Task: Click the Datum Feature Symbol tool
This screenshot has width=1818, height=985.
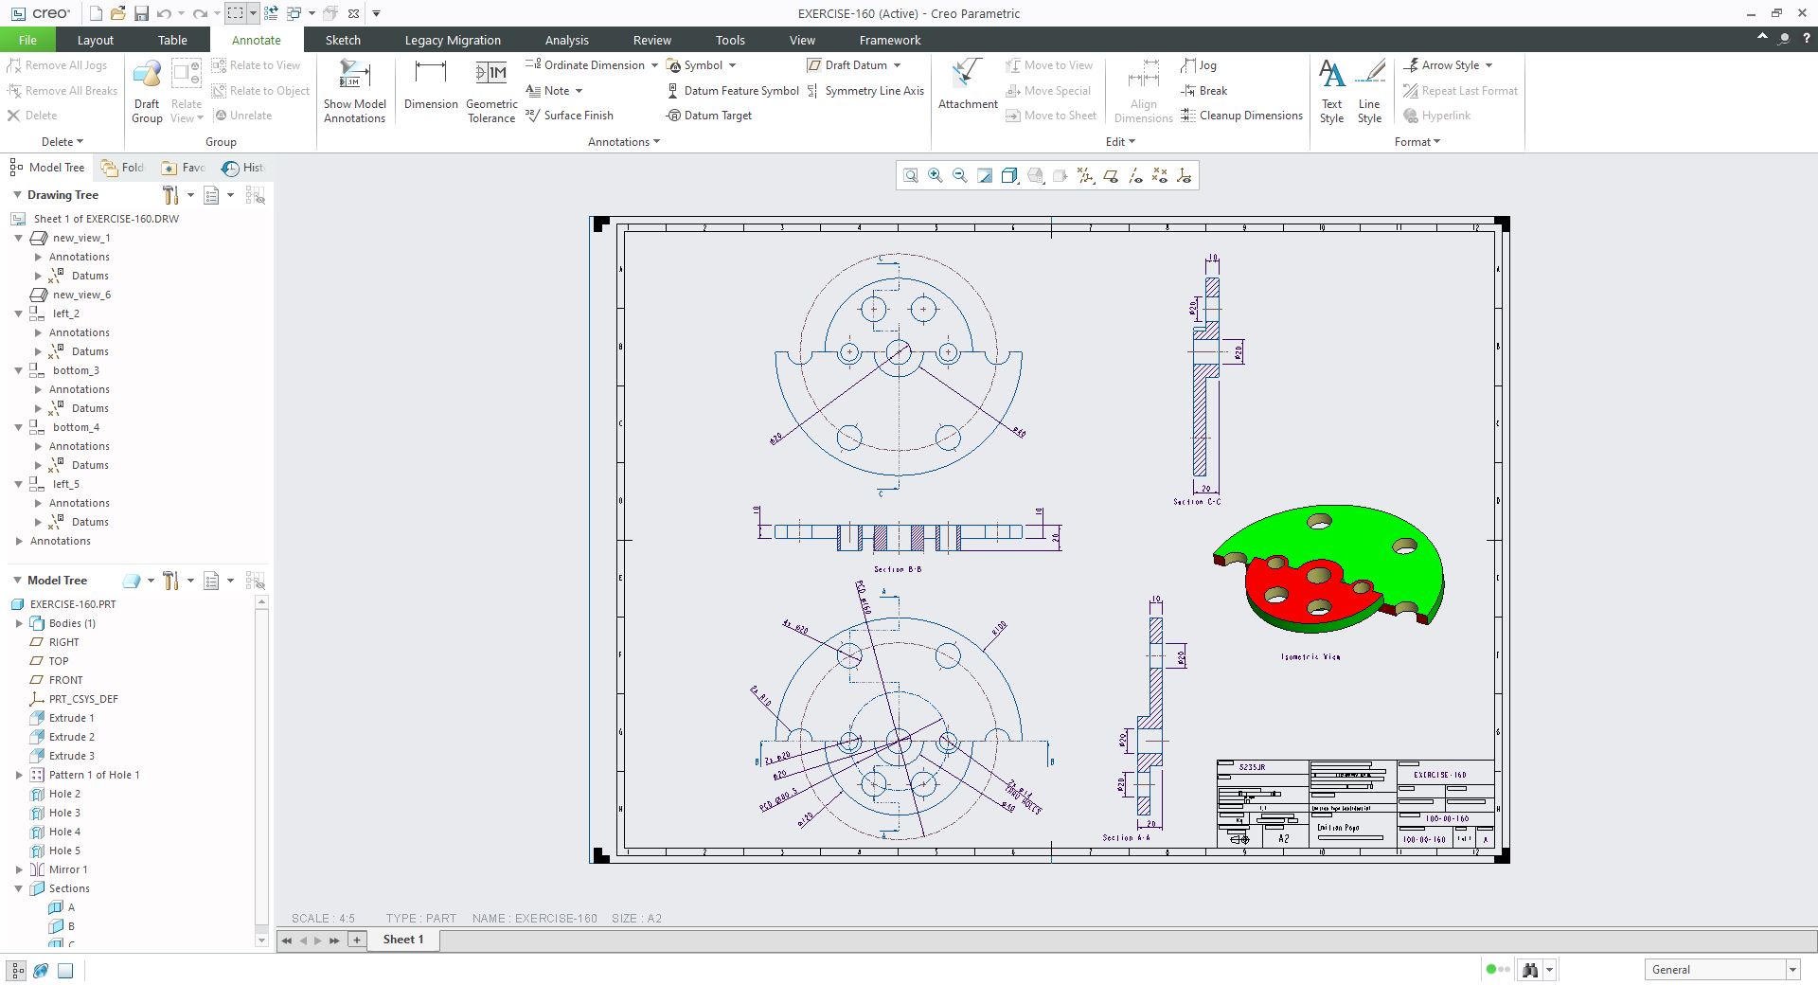Action: [x=732, y=91]
